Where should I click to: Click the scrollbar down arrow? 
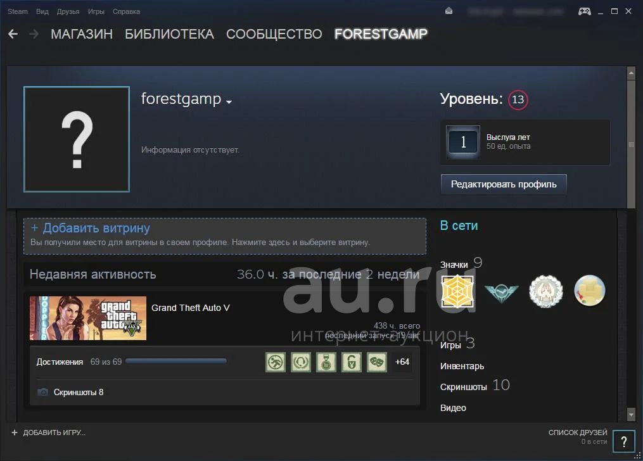631,415
